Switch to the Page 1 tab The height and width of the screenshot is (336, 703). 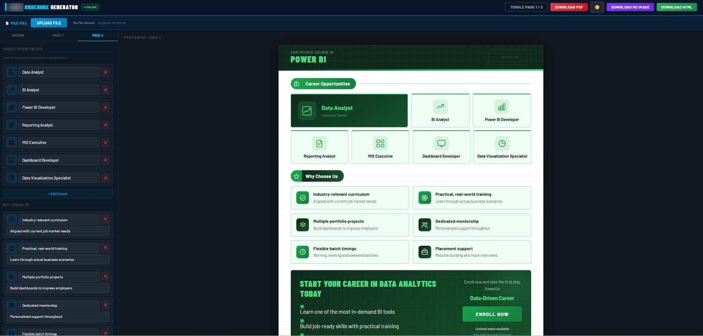[58, 36]
